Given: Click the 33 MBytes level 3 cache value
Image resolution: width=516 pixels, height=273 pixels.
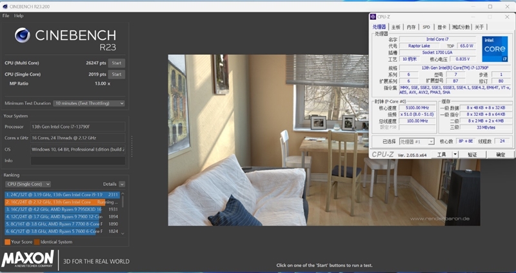Looking at the screenshot, I should (x=486, y=127).
